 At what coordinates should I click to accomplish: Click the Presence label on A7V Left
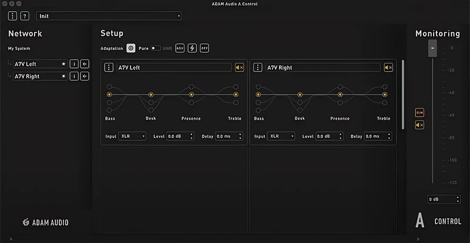(191, 119)
